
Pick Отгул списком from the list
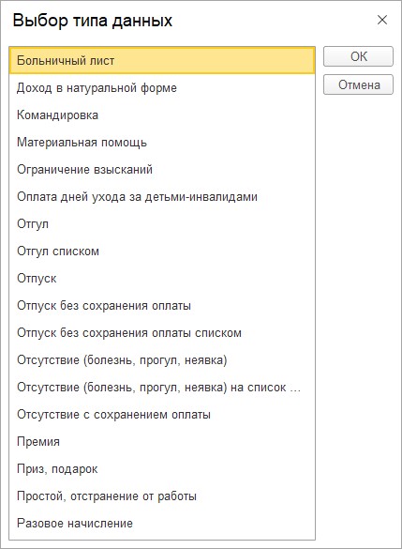[162, 252]
